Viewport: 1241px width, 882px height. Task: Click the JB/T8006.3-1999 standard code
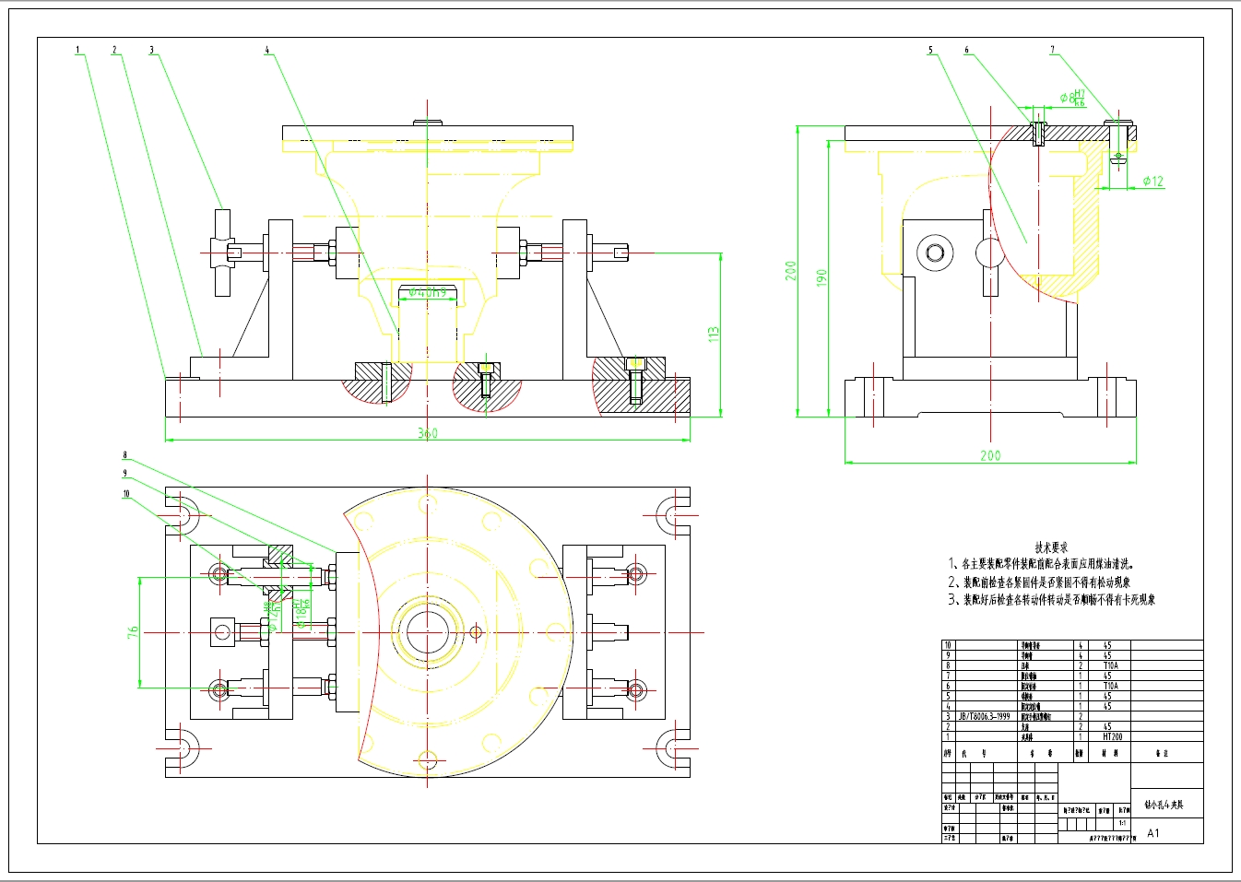[984, 716]
